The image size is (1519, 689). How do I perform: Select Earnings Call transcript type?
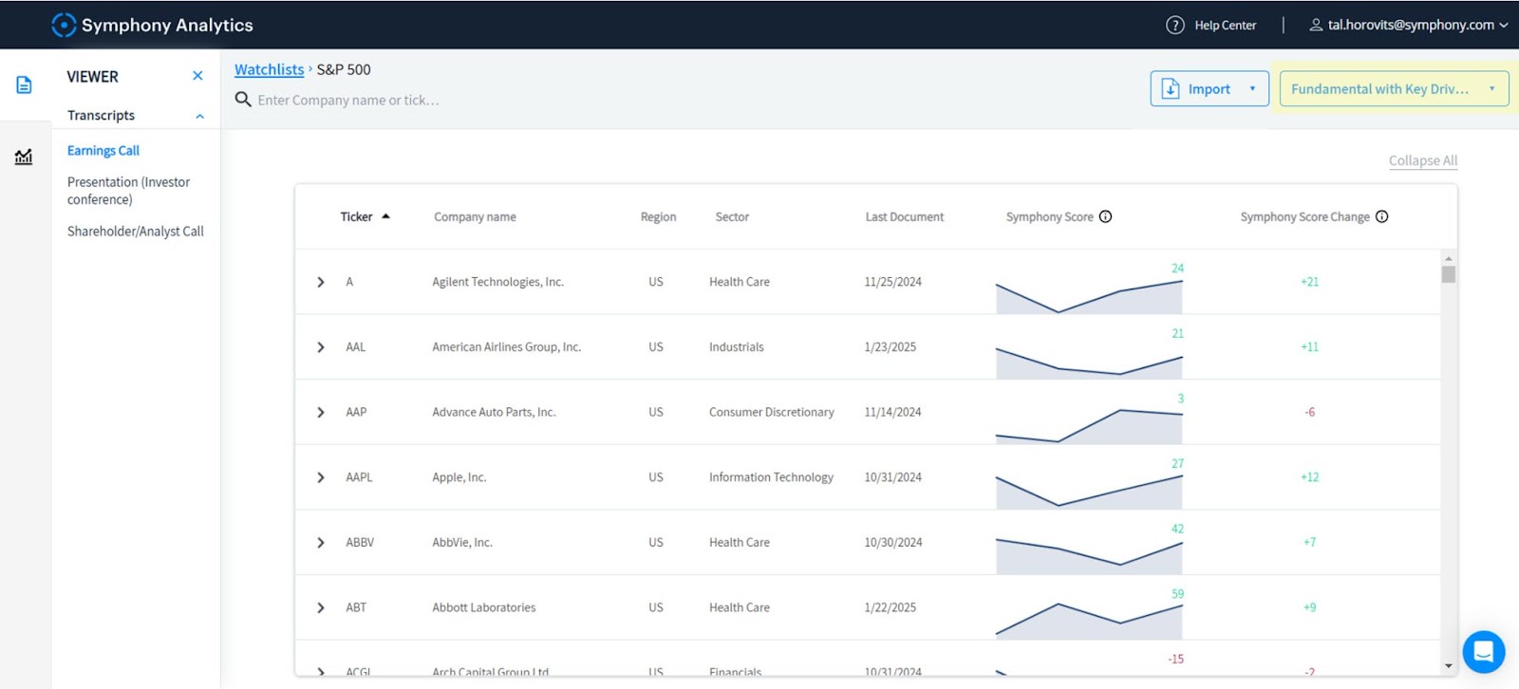(103, 151)
